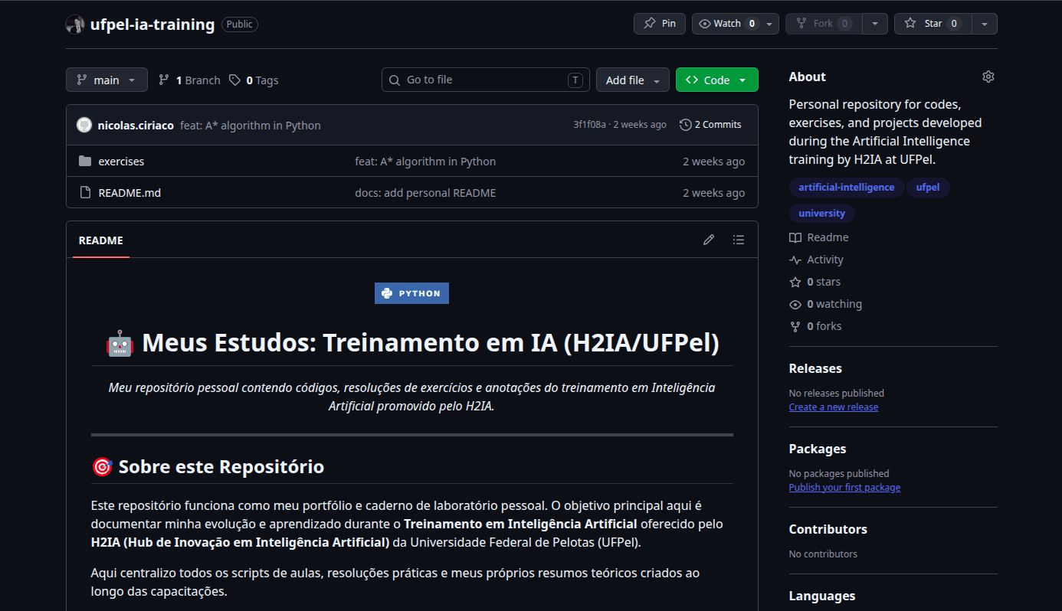Open commit 'docs: add personal README'

(425, 193)
